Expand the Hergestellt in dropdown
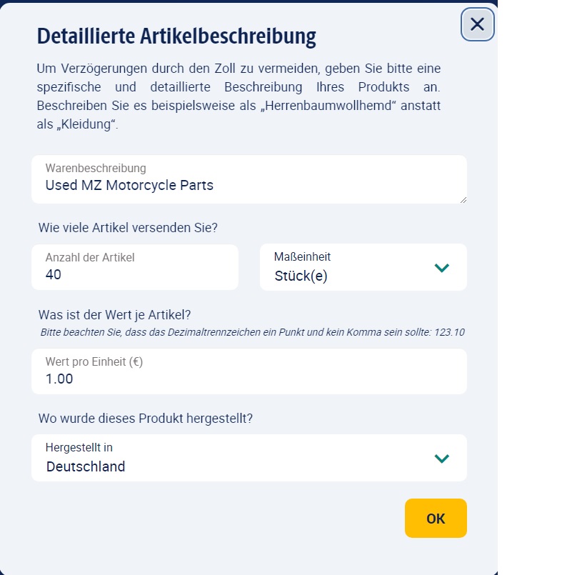Screen dimensions: 577x575 click(249, 458)
